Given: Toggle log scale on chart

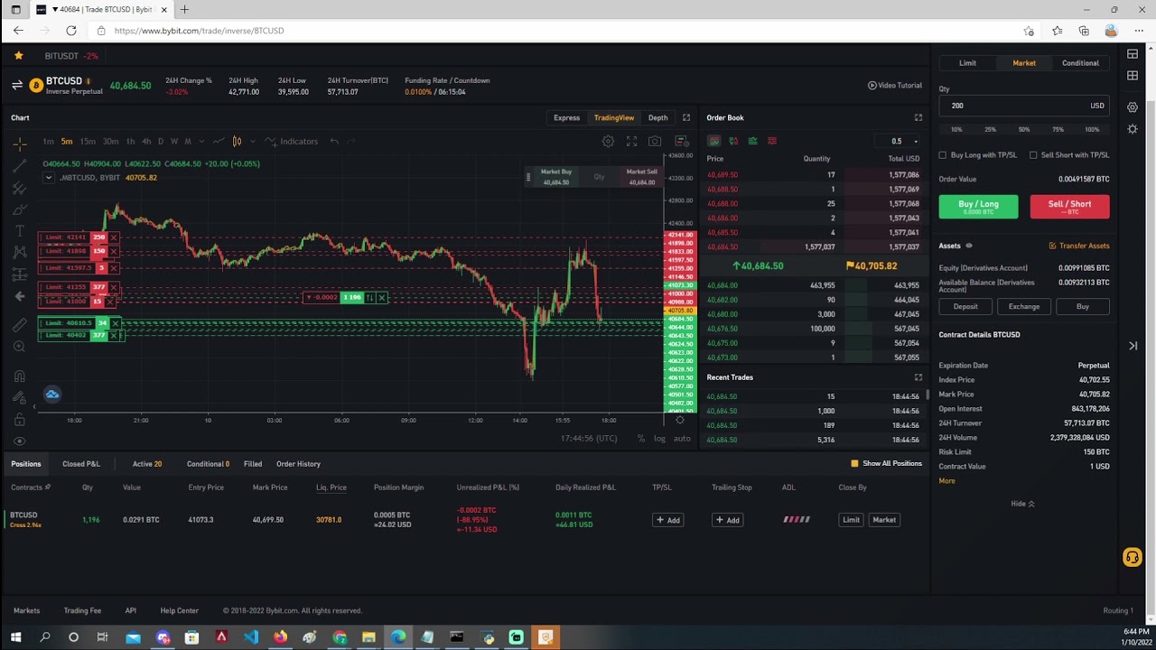Looking at the screenshot, I should [659, 439].
